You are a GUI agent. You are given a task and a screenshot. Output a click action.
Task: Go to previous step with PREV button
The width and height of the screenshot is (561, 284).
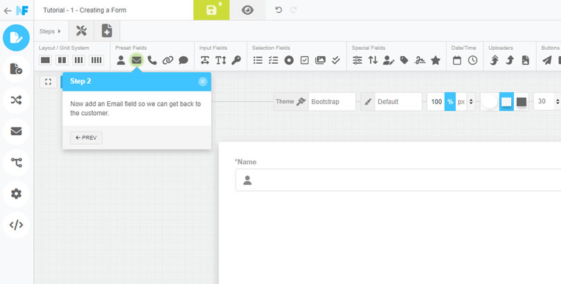point(86,138)
